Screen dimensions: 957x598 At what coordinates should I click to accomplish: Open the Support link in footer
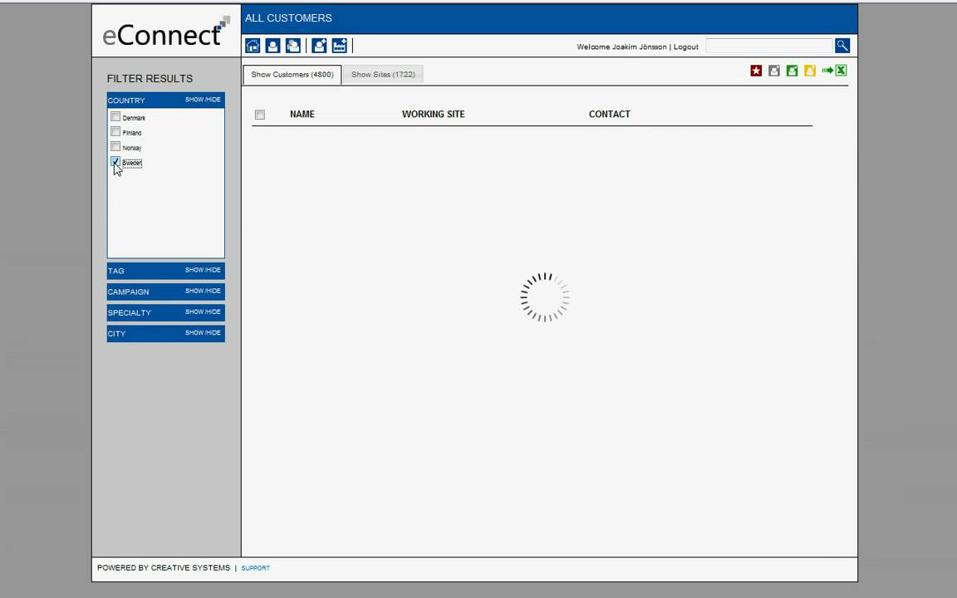click(256, 568)
